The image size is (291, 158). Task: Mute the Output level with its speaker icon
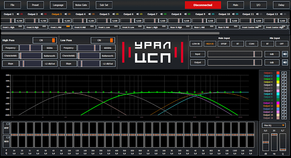(284, 62)
